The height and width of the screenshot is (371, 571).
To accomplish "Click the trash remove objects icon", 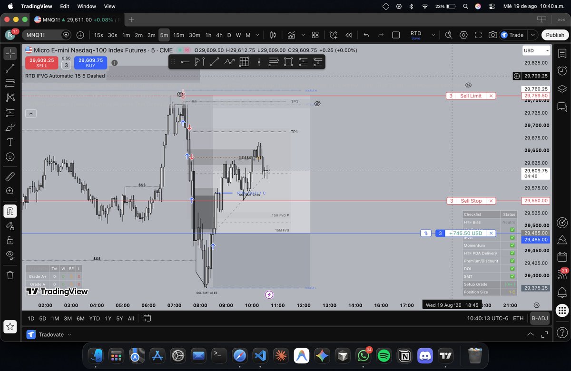I will click(x=10, y=274).
